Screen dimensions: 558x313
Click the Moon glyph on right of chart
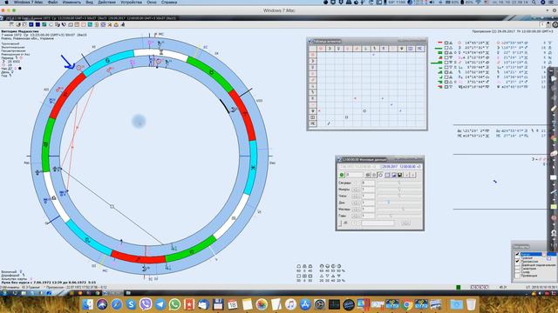pos(233,110)
